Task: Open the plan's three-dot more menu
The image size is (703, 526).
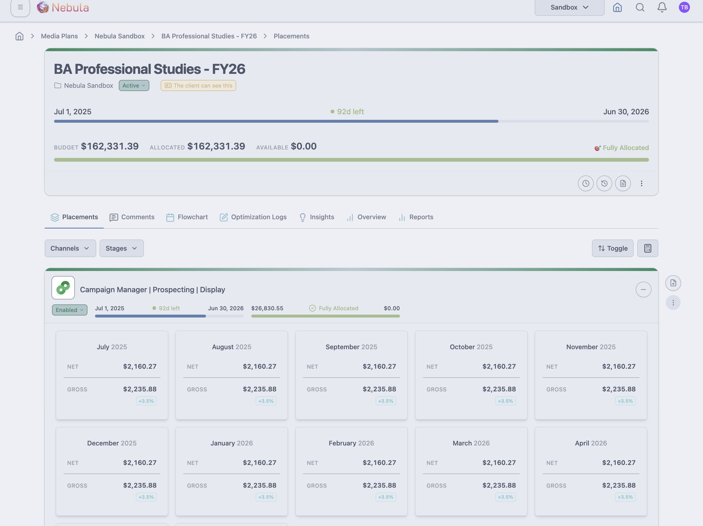Action: [x=641, y=183]
